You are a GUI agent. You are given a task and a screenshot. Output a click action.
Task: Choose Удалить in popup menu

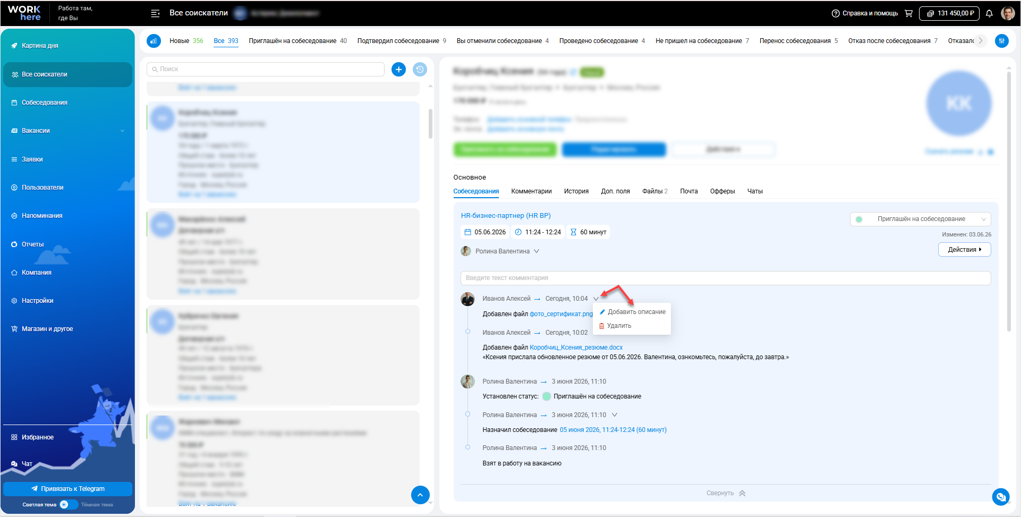[x=615, y=326]
